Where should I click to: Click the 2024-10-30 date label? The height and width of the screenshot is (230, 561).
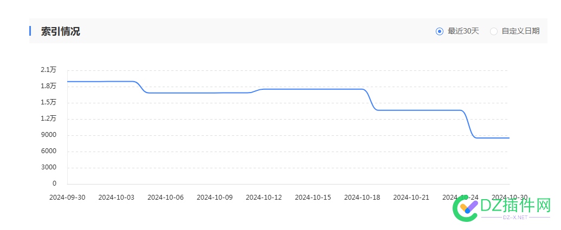(510, 198)
